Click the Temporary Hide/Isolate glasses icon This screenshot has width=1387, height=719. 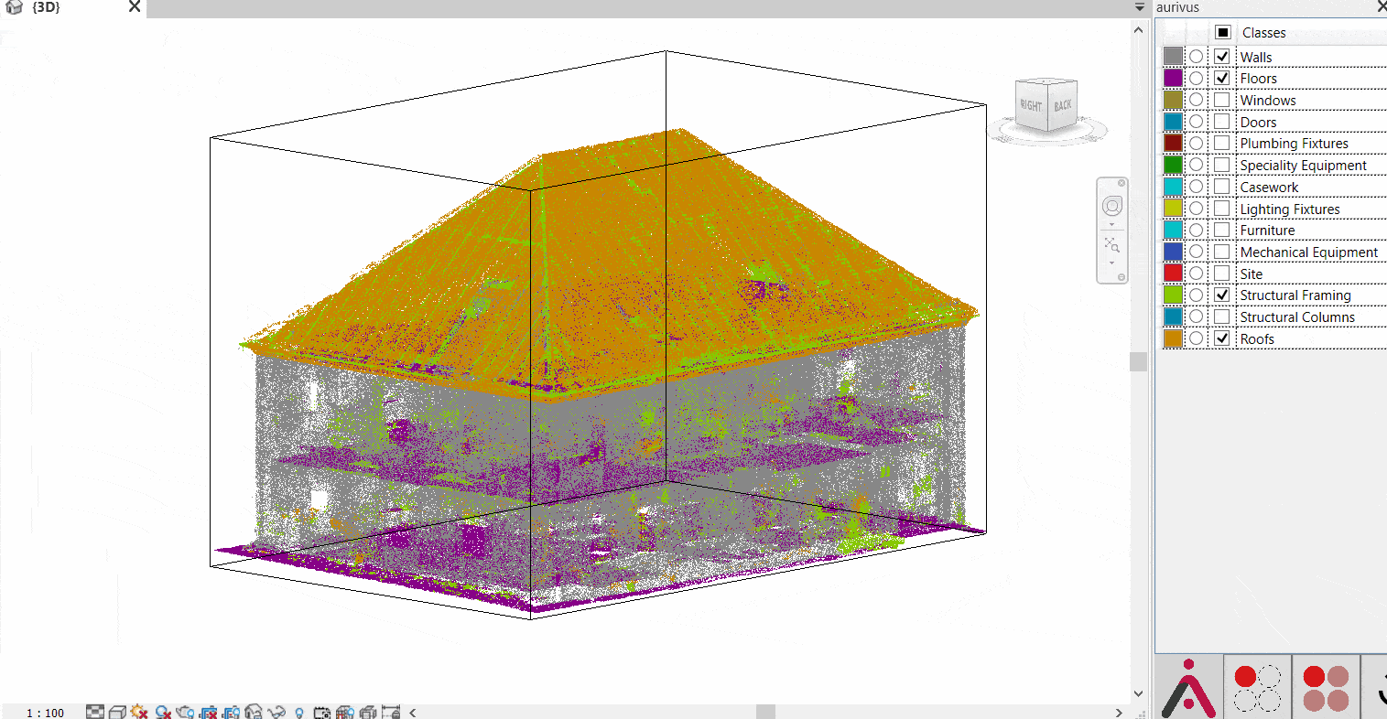(276, 712)
